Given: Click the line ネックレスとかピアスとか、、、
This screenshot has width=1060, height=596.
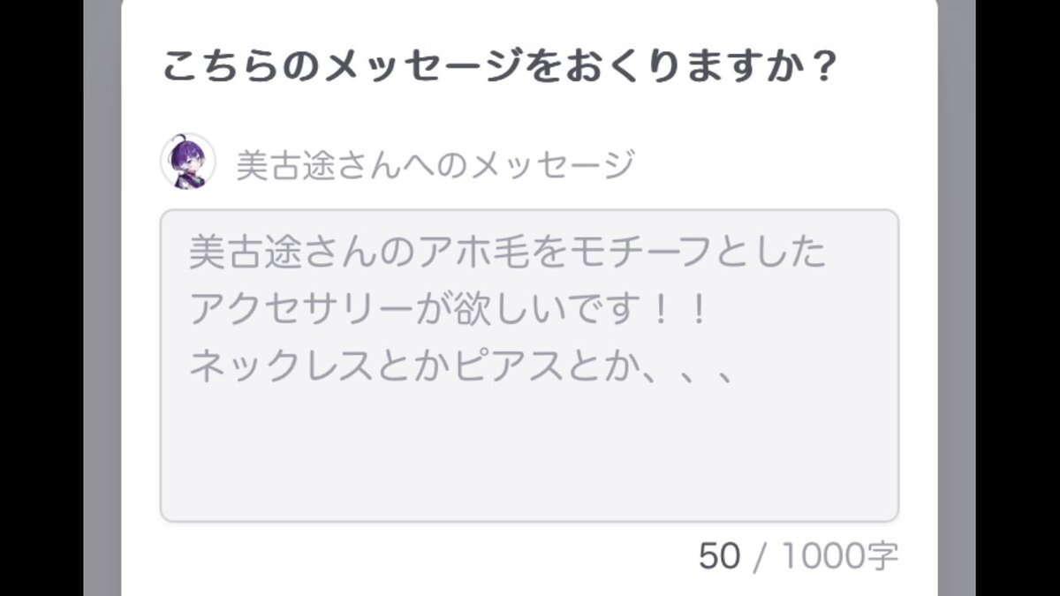Looking at the screenshot, I should pyautogui.click(x=463, y=366).
